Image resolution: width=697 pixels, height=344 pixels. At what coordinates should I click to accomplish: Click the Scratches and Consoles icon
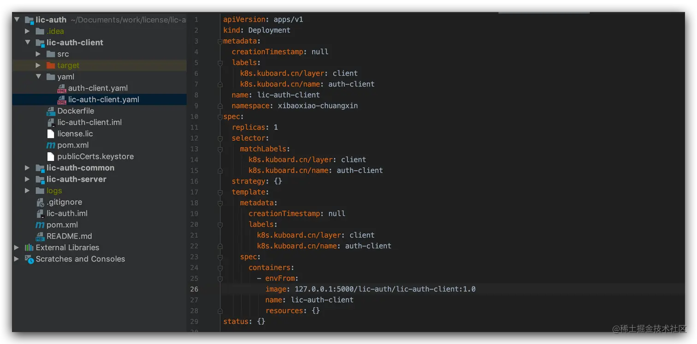pos(29,259)
